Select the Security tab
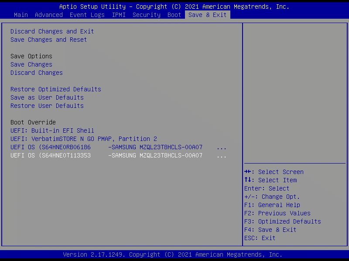This screenshot has height=261, width=349. (x=147, y=15)
